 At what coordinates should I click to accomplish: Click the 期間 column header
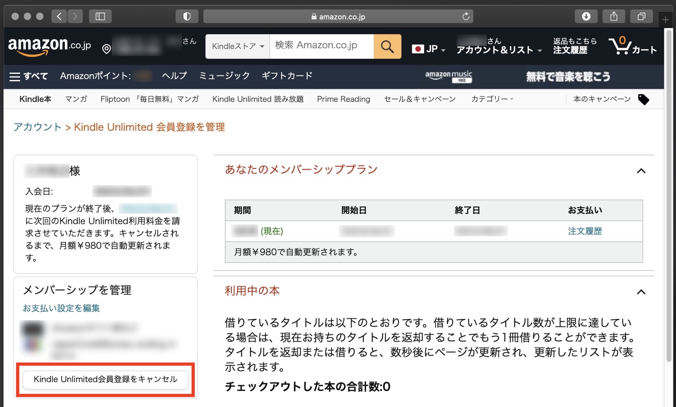(243, 210)
